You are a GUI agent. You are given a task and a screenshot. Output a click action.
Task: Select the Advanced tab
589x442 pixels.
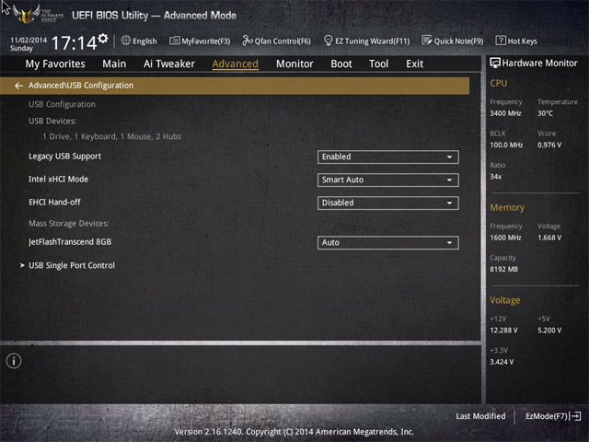[x=236, y=64]
